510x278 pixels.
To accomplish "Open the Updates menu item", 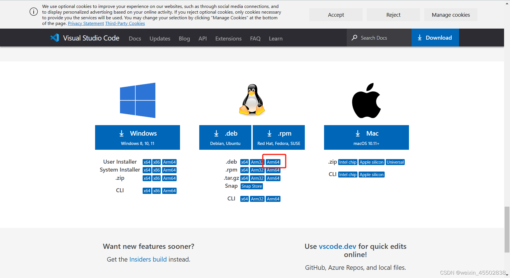I will (160, 39).
